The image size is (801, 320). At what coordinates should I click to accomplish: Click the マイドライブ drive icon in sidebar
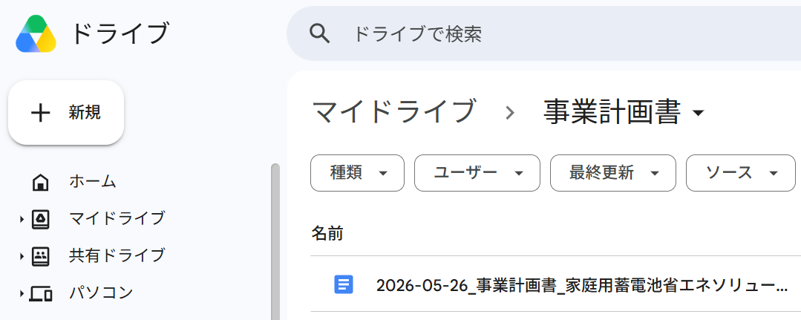40,219
